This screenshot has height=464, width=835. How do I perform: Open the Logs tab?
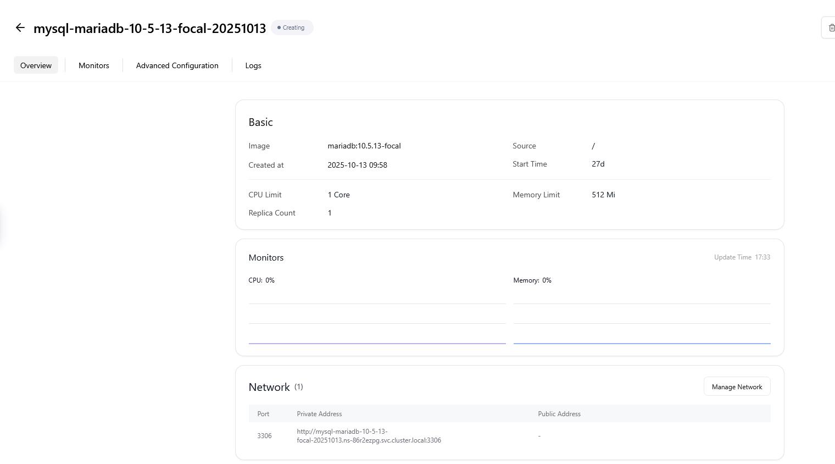coord(253,65)
